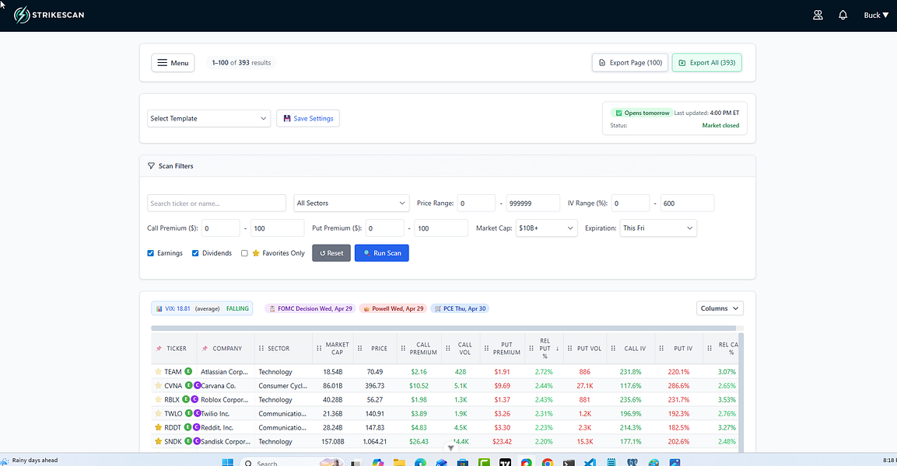Click the users icon in header
This screenshot has width=897, height=466.
click(x=818, y=16)
